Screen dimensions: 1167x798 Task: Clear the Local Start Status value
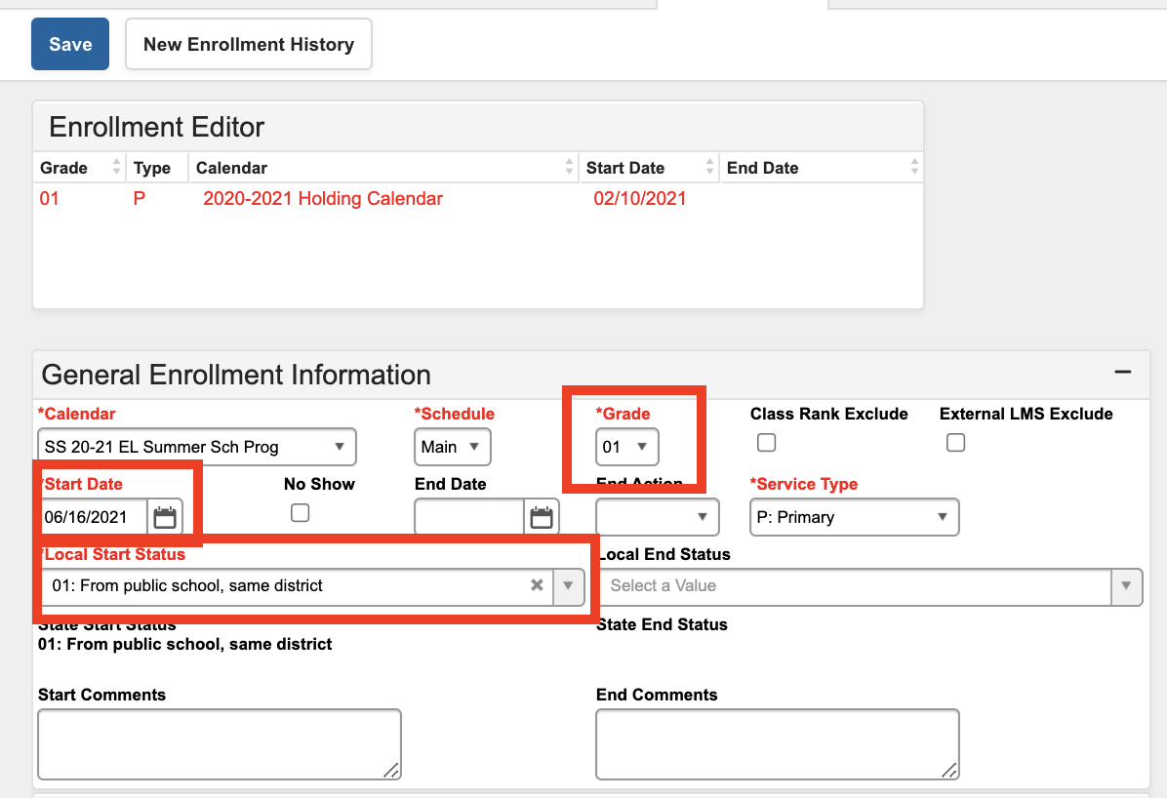pos(537,585)
